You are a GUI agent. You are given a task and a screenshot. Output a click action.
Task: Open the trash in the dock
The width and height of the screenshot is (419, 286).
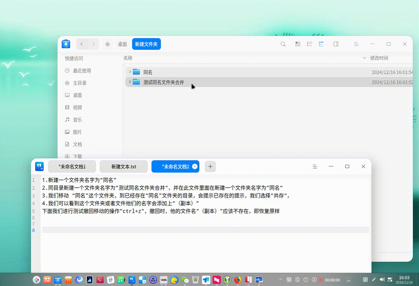click(196, 280)
